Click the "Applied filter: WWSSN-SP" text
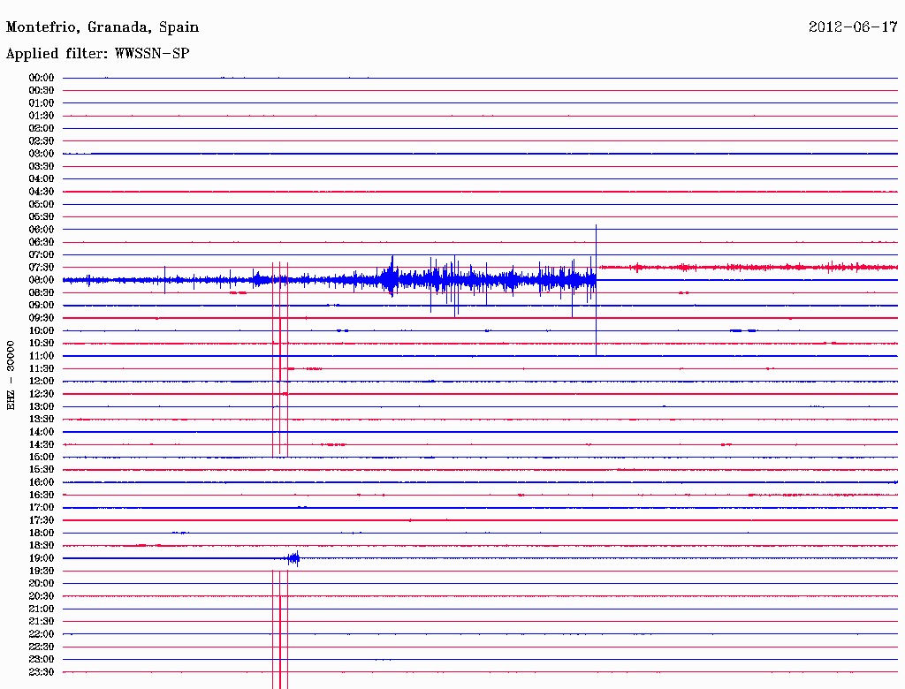The height and width of the screenshot is (689, 905). [97, 54]
